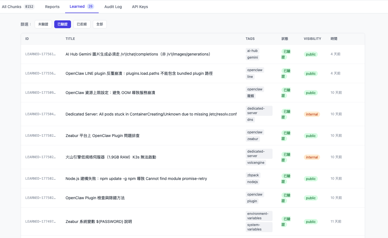
Task: Open the All Chunks tab
Action: (x=12, y=7)
